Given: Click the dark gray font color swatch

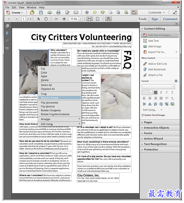Looking at the screenshot, I should point(156,93).
